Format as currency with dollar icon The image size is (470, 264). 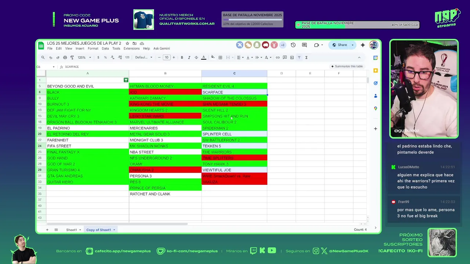pyautogui.click(x=98, y=57)
